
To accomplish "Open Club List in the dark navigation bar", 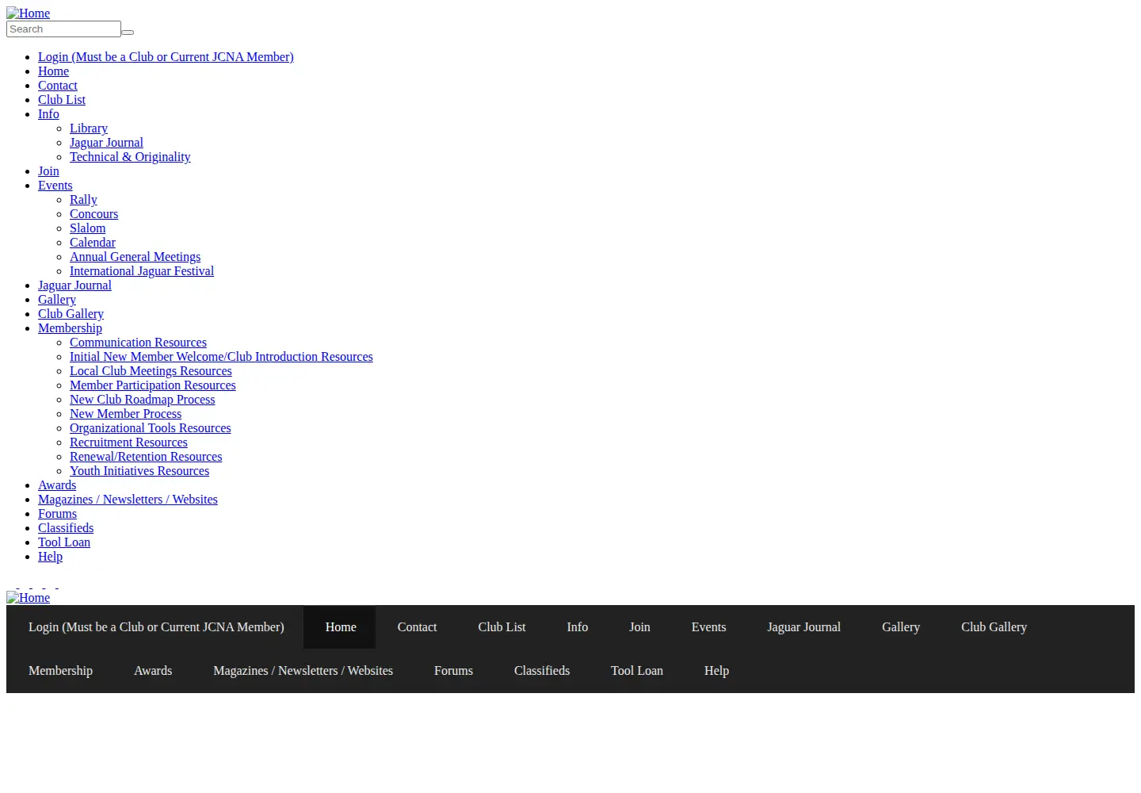I will click(x=502, y=627).
